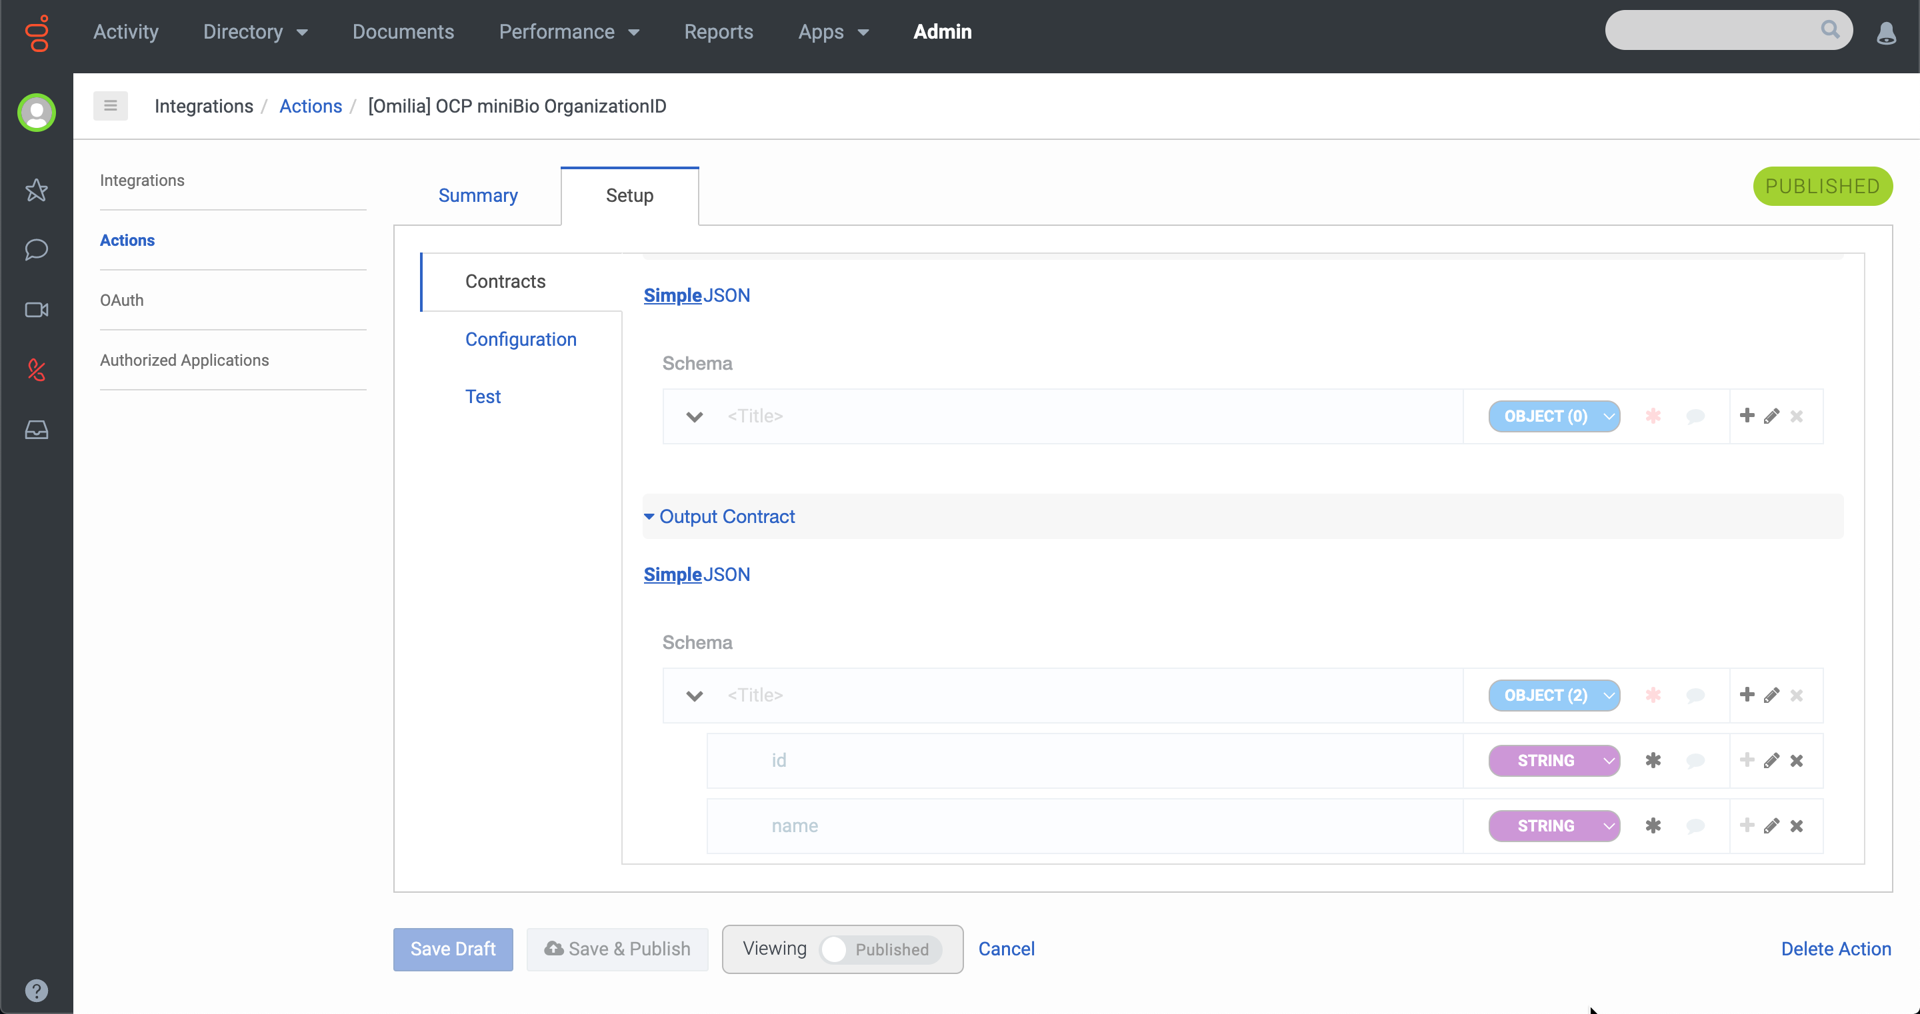Open the favorites star in sidebar

click(37, 190)
